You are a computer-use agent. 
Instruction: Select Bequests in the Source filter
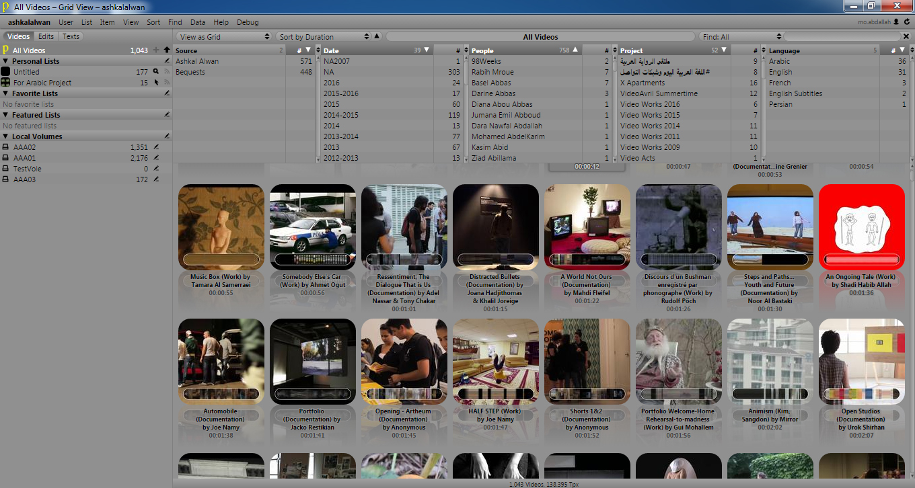pyautogui.click(x=244, y=72)
